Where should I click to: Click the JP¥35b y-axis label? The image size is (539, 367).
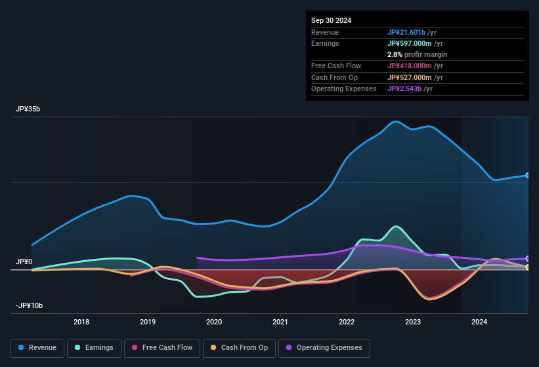click(x=28, y=109)
